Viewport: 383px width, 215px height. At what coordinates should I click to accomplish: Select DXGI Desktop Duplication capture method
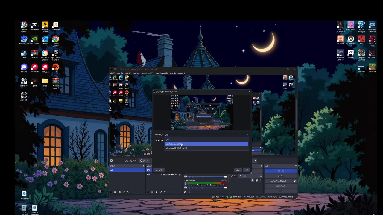[x=206, y=144]
